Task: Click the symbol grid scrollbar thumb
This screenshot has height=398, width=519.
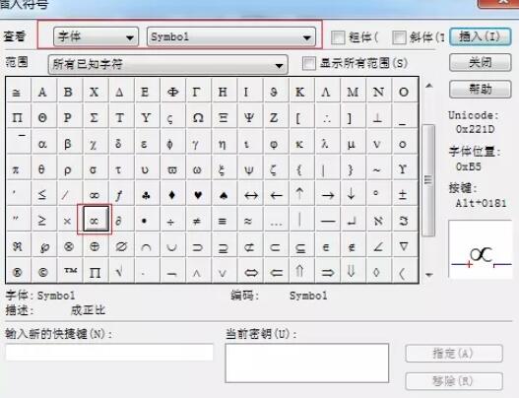Action: pos(428,180)
